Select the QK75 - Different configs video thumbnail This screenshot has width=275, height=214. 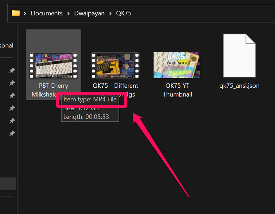[115, 66]
